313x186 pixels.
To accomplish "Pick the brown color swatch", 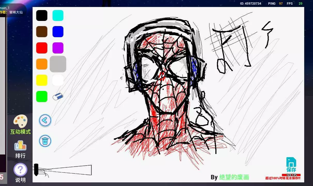I will [x=42, y=32].
